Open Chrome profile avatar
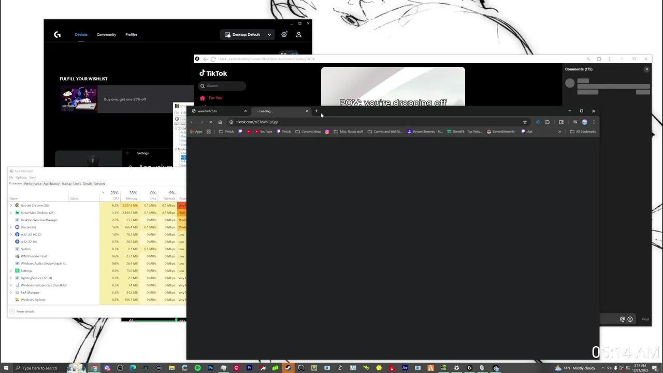663x373 pixels. (x=584, y=122)
